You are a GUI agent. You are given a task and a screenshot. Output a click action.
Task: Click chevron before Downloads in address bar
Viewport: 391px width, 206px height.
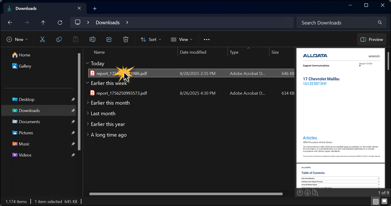(x=88, y=22)
